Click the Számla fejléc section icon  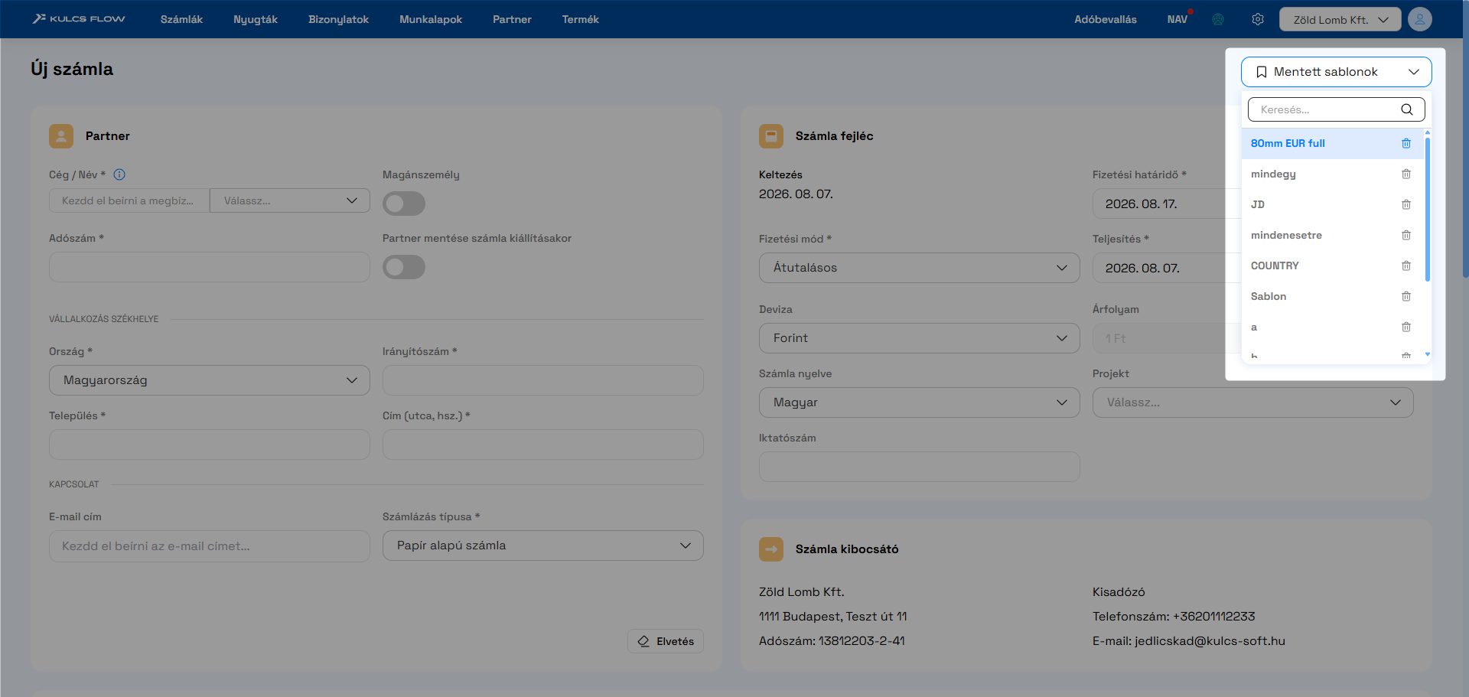point(771,136)
